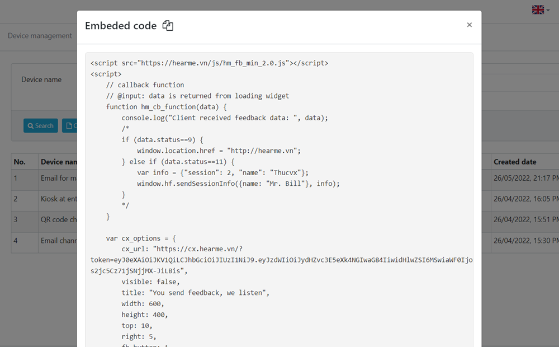Viewport: 559px width, 347px height.
Task: Select the created date 26/04/2022, 15:51
Action: click(526, 219)
